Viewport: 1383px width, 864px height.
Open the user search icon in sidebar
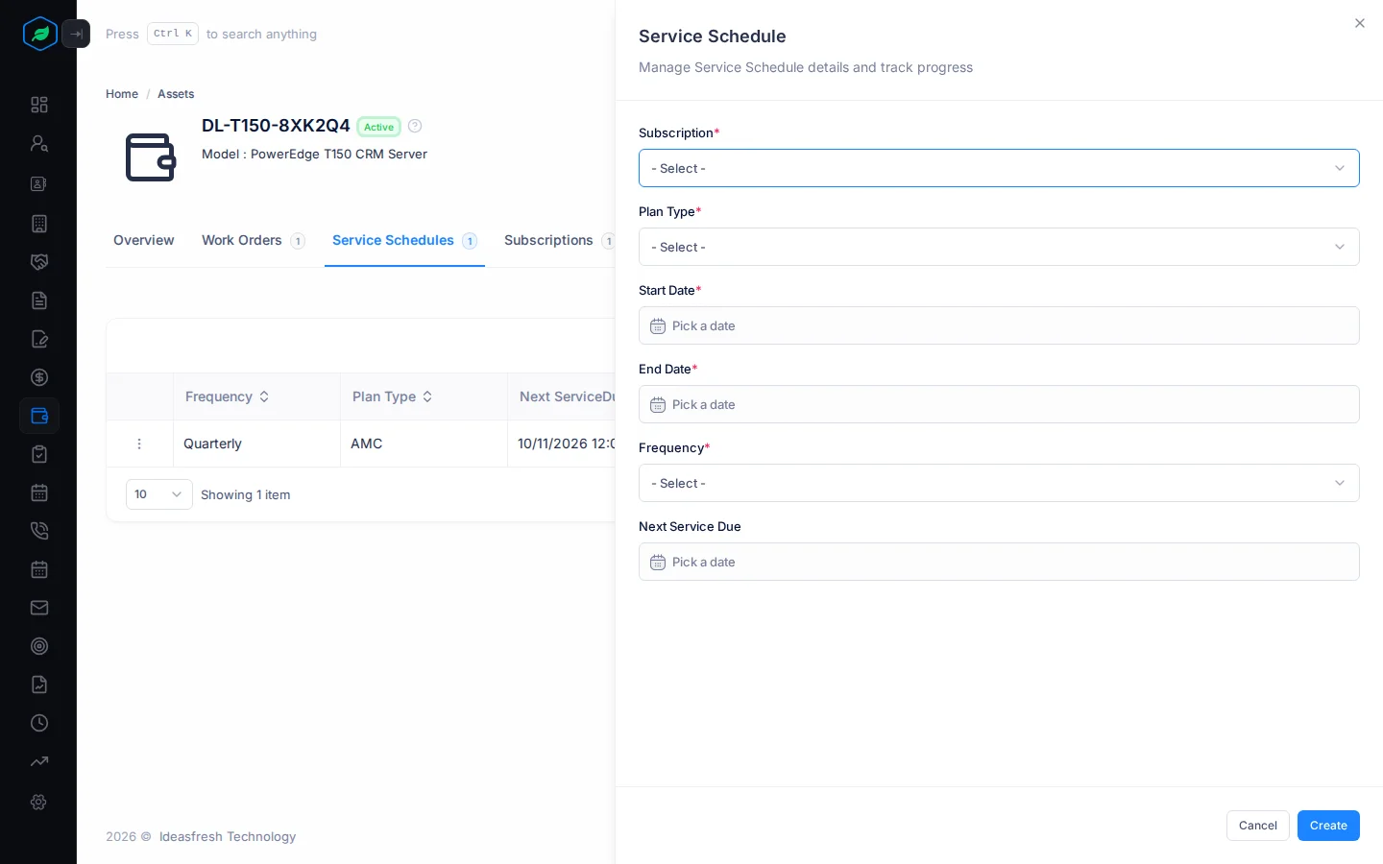coord(39,143)
